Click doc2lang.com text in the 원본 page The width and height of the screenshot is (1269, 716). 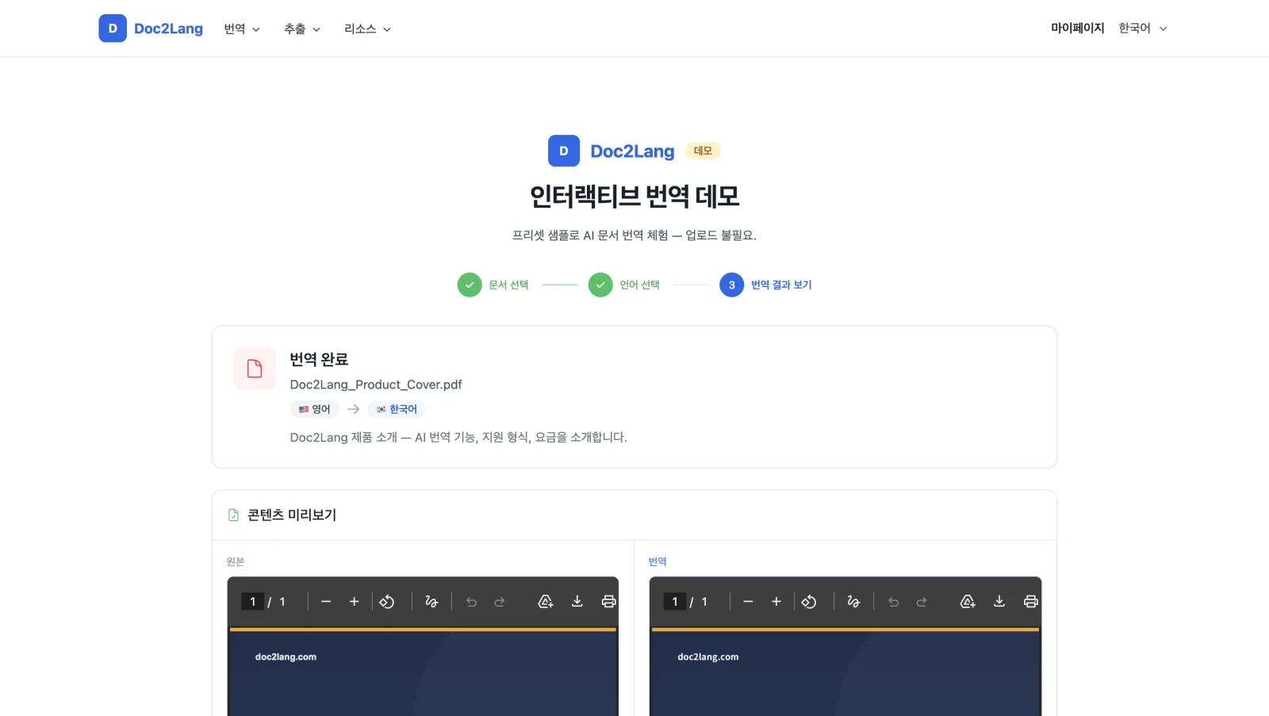coord(286,657)
